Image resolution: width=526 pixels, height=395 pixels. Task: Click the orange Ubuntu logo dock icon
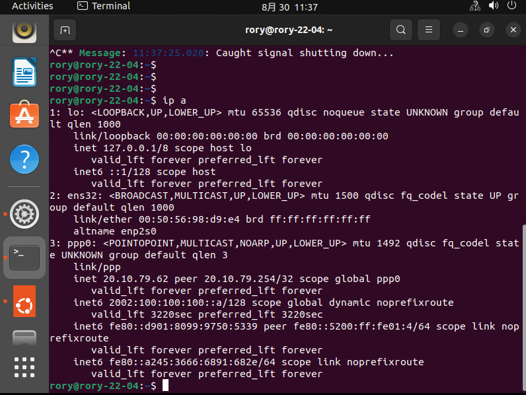[24, 301]
